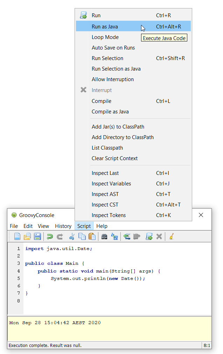Click the Paste clipboard icon
This screenshot has width=223, height=354.
pyautogui.click(x=92, y=236)
